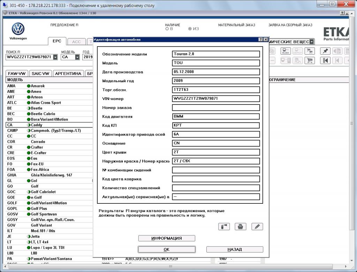Switch to the ACC tab

pos(76,42)
